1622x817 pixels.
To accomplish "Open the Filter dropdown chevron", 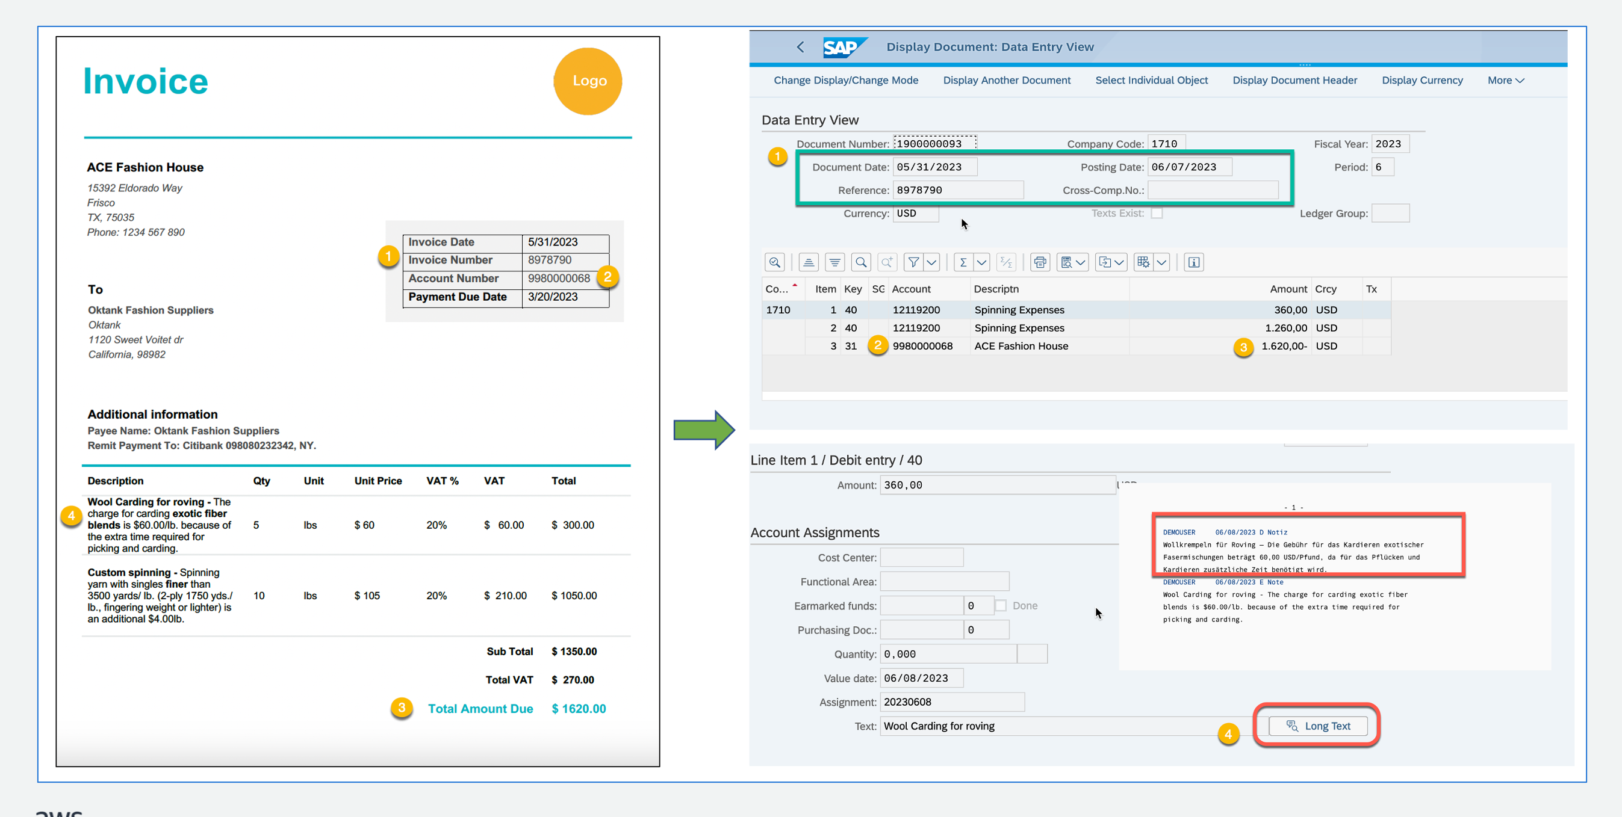I will pos(932,262).
